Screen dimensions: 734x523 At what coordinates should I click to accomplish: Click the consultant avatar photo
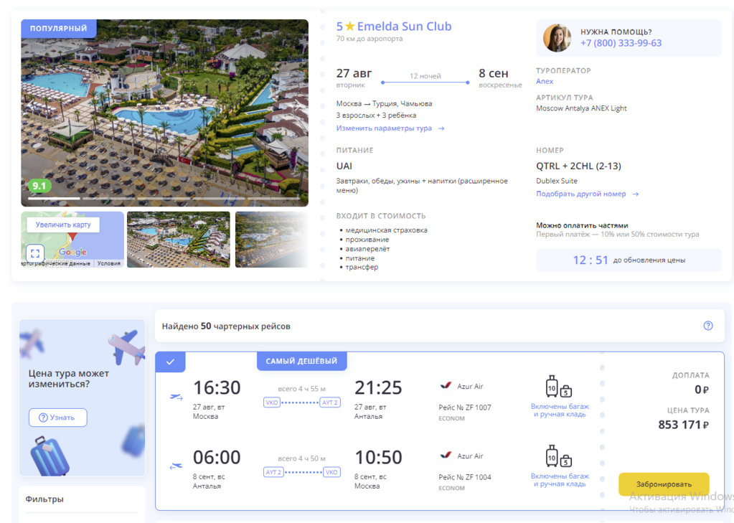tap(557, 38)
